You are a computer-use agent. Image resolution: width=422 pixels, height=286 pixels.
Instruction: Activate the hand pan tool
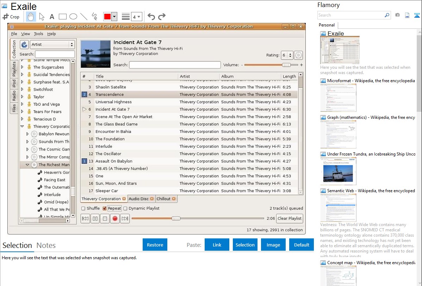(x=31, y=17)
